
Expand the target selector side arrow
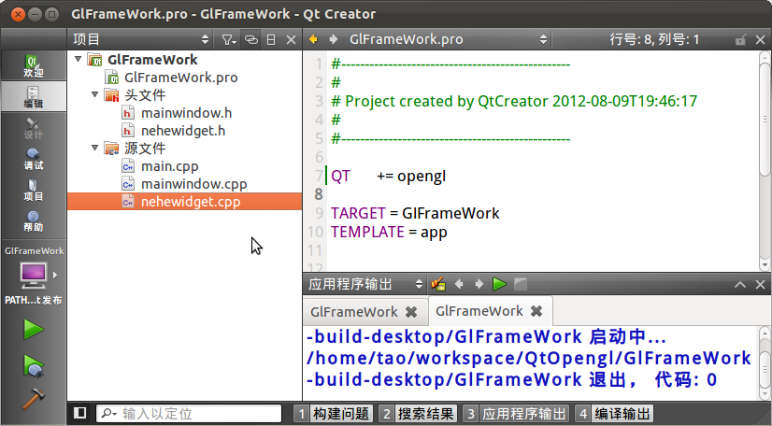coord(55,275)
